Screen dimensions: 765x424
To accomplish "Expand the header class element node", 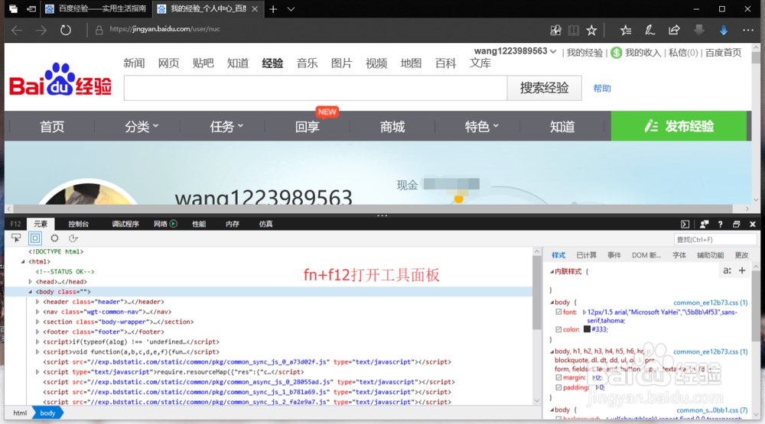I will [x=37, y=302].
